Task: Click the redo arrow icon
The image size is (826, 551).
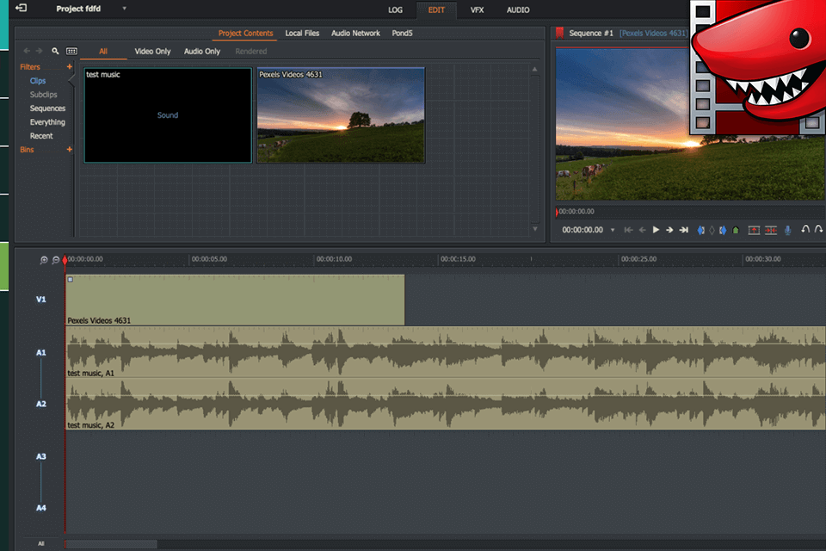Action: pos(818,229)
